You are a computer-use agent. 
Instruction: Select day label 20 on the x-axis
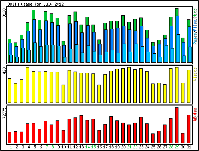123,147
